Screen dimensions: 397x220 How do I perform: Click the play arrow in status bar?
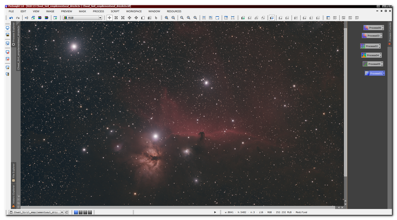click(215, 212)
